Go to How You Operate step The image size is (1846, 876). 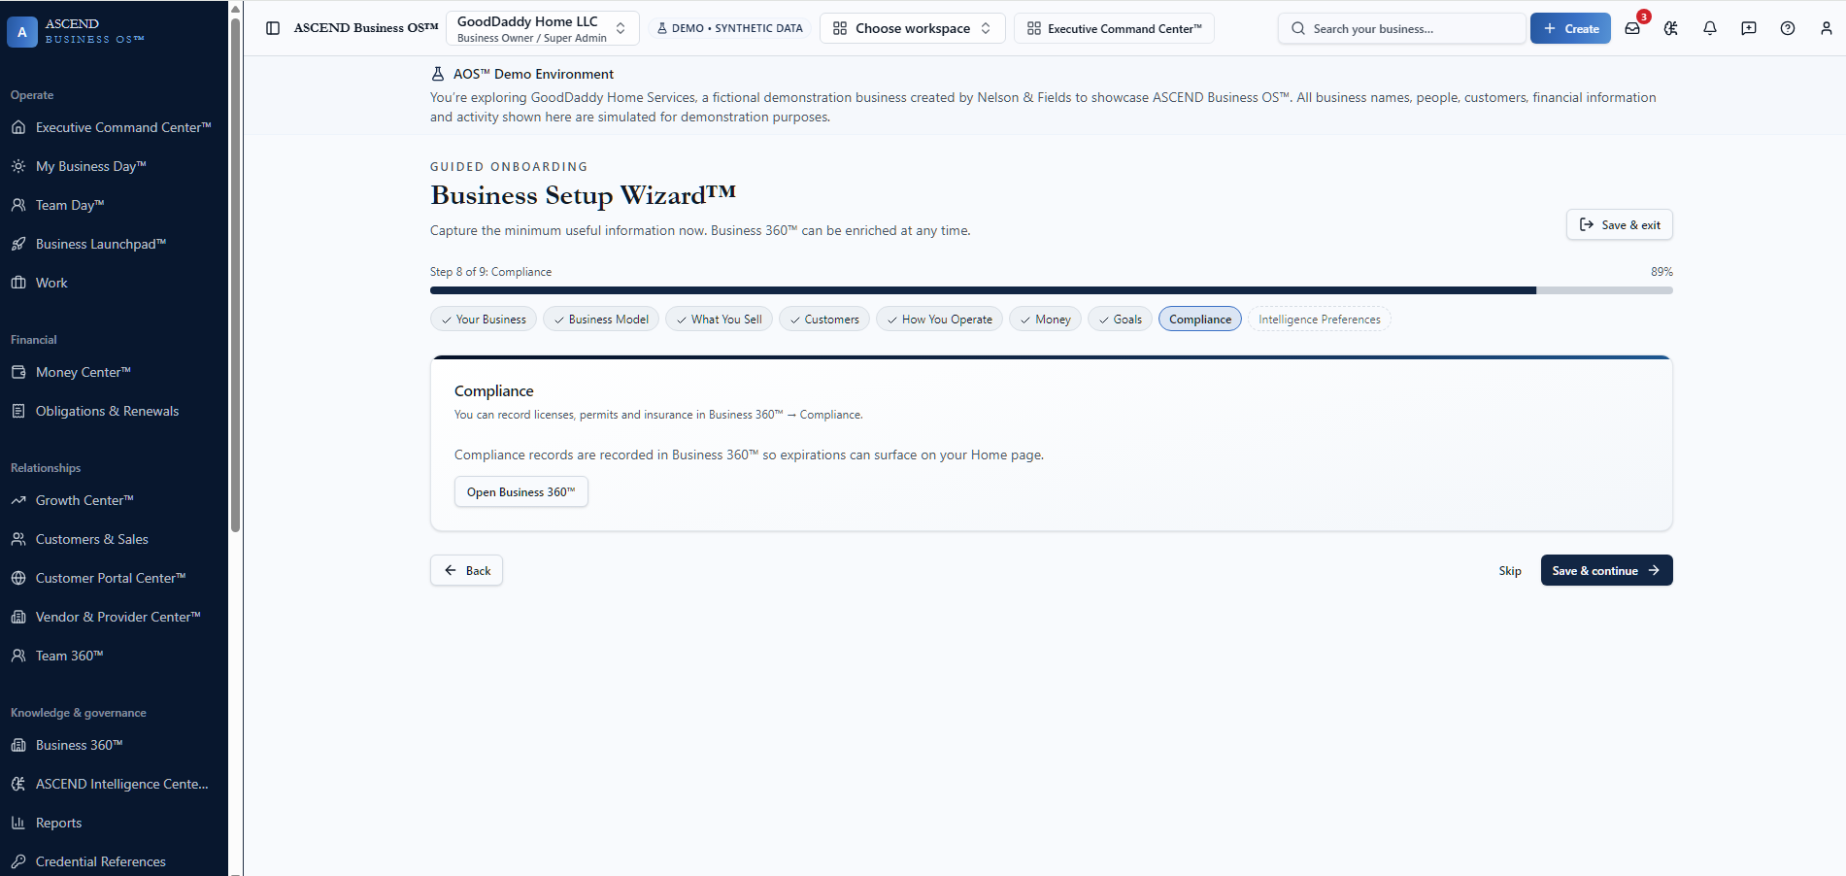[939, 319]
